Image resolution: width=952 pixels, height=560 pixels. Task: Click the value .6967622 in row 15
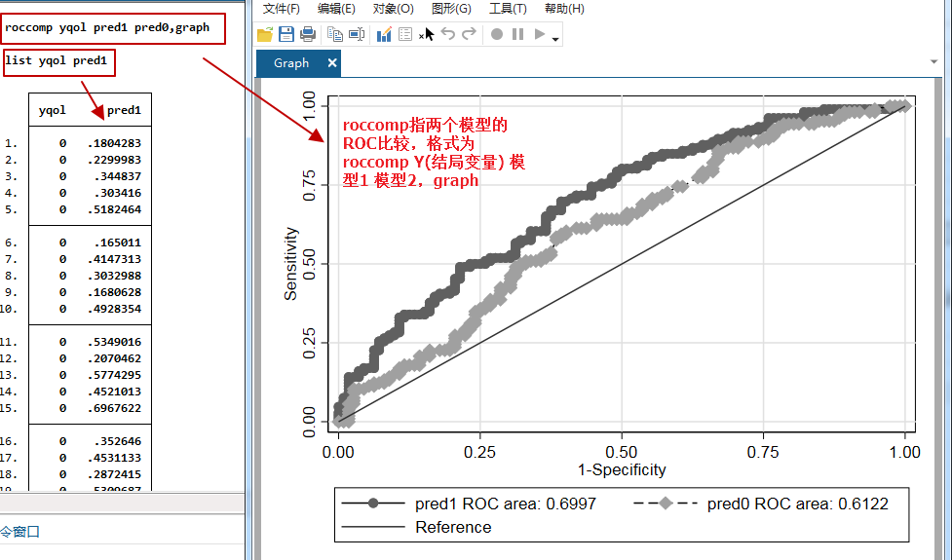[114, 408]
